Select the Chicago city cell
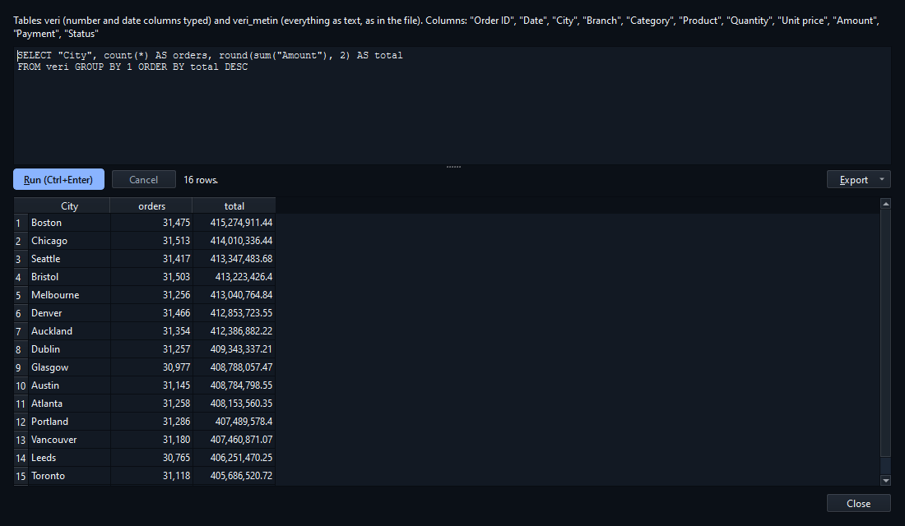 pos(69,241)
